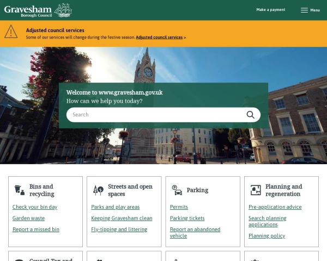Open the Make a payment link
327x261 pixels.
[270, 10]
